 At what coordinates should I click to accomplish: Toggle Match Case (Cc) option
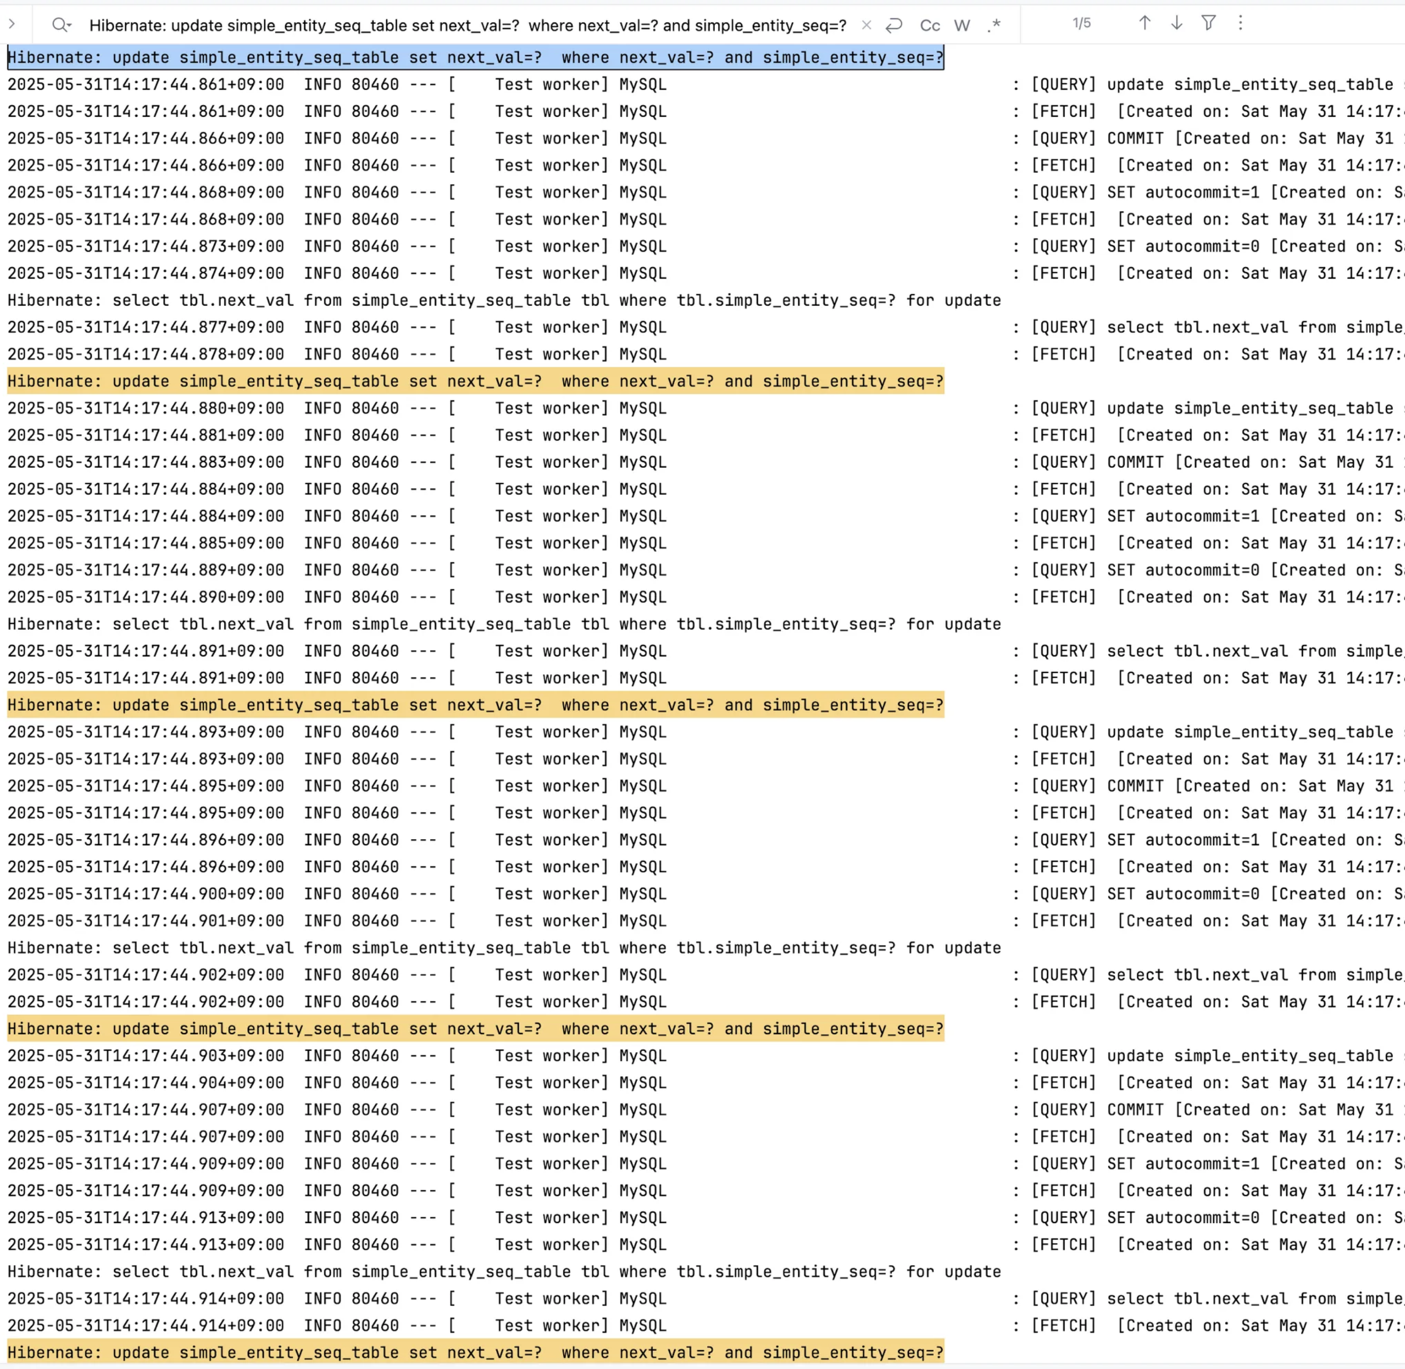(x=930, y=26)
